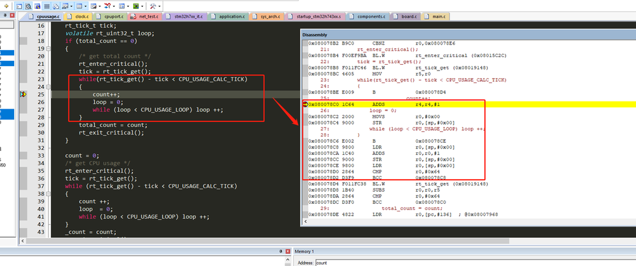Click the Disassembly horizontal scrollbar left arrow
Screen dimensions: 636x266
click(x=304, y=222)
